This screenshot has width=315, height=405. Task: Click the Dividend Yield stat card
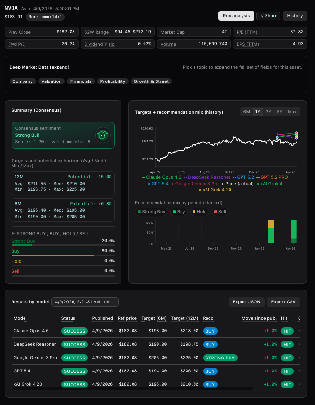pyautogui.click(x=118, y=44)
